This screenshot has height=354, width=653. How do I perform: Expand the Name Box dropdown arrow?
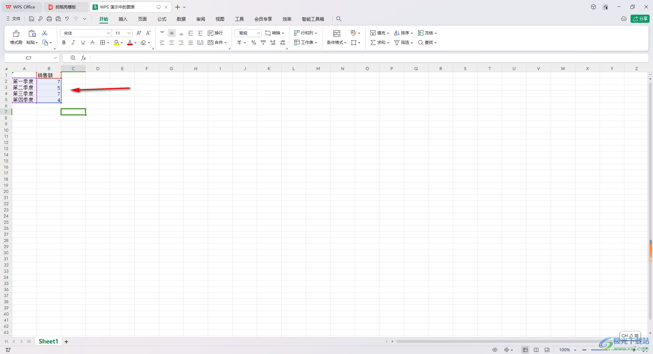pos(55,58)
